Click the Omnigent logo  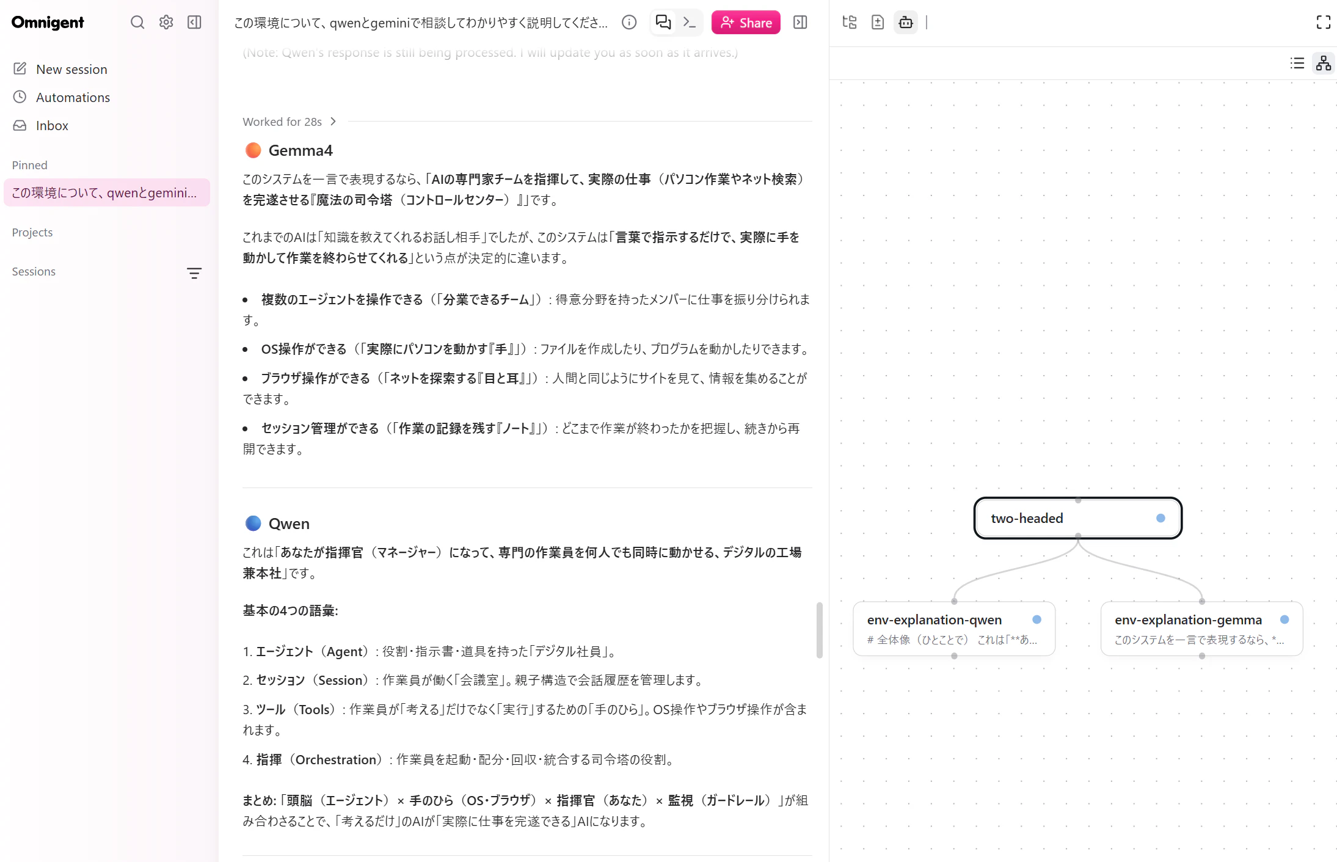(48, 23)
